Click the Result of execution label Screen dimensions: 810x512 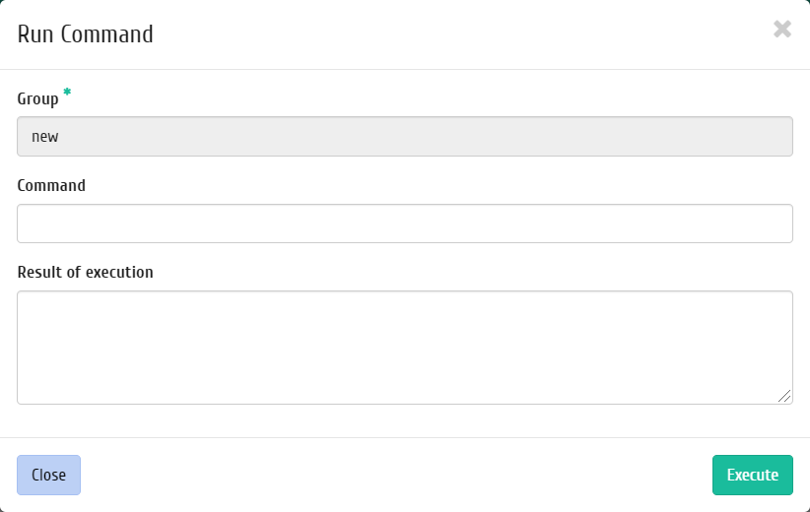click(x=85, y=272)
